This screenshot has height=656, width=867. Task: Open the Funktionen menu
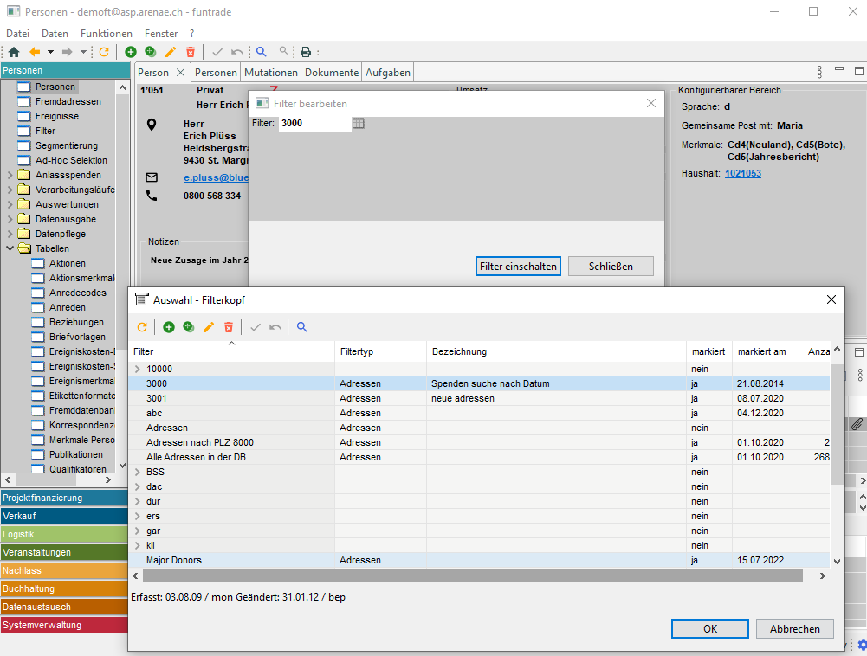tap(107, 33)
